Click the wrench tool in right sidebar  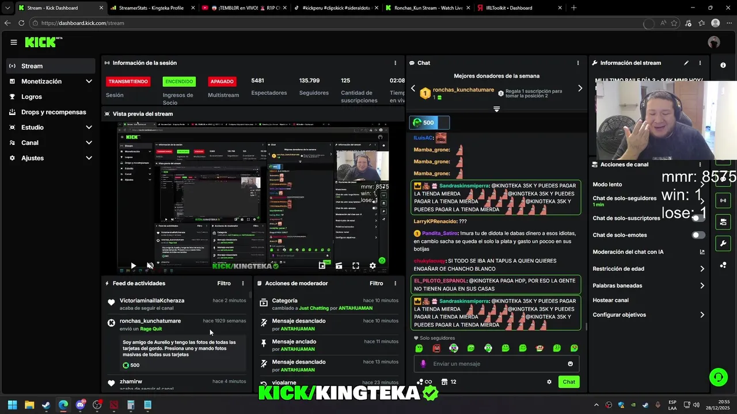pyautogui.click(x=723, y=243)
